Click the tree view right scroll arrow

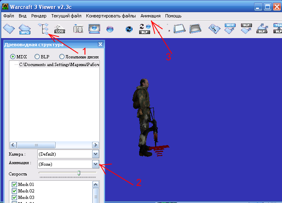(95, 145)
